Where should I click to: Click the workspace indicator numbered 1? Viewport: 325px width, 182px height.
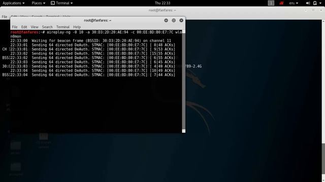[x=271, y=3]
